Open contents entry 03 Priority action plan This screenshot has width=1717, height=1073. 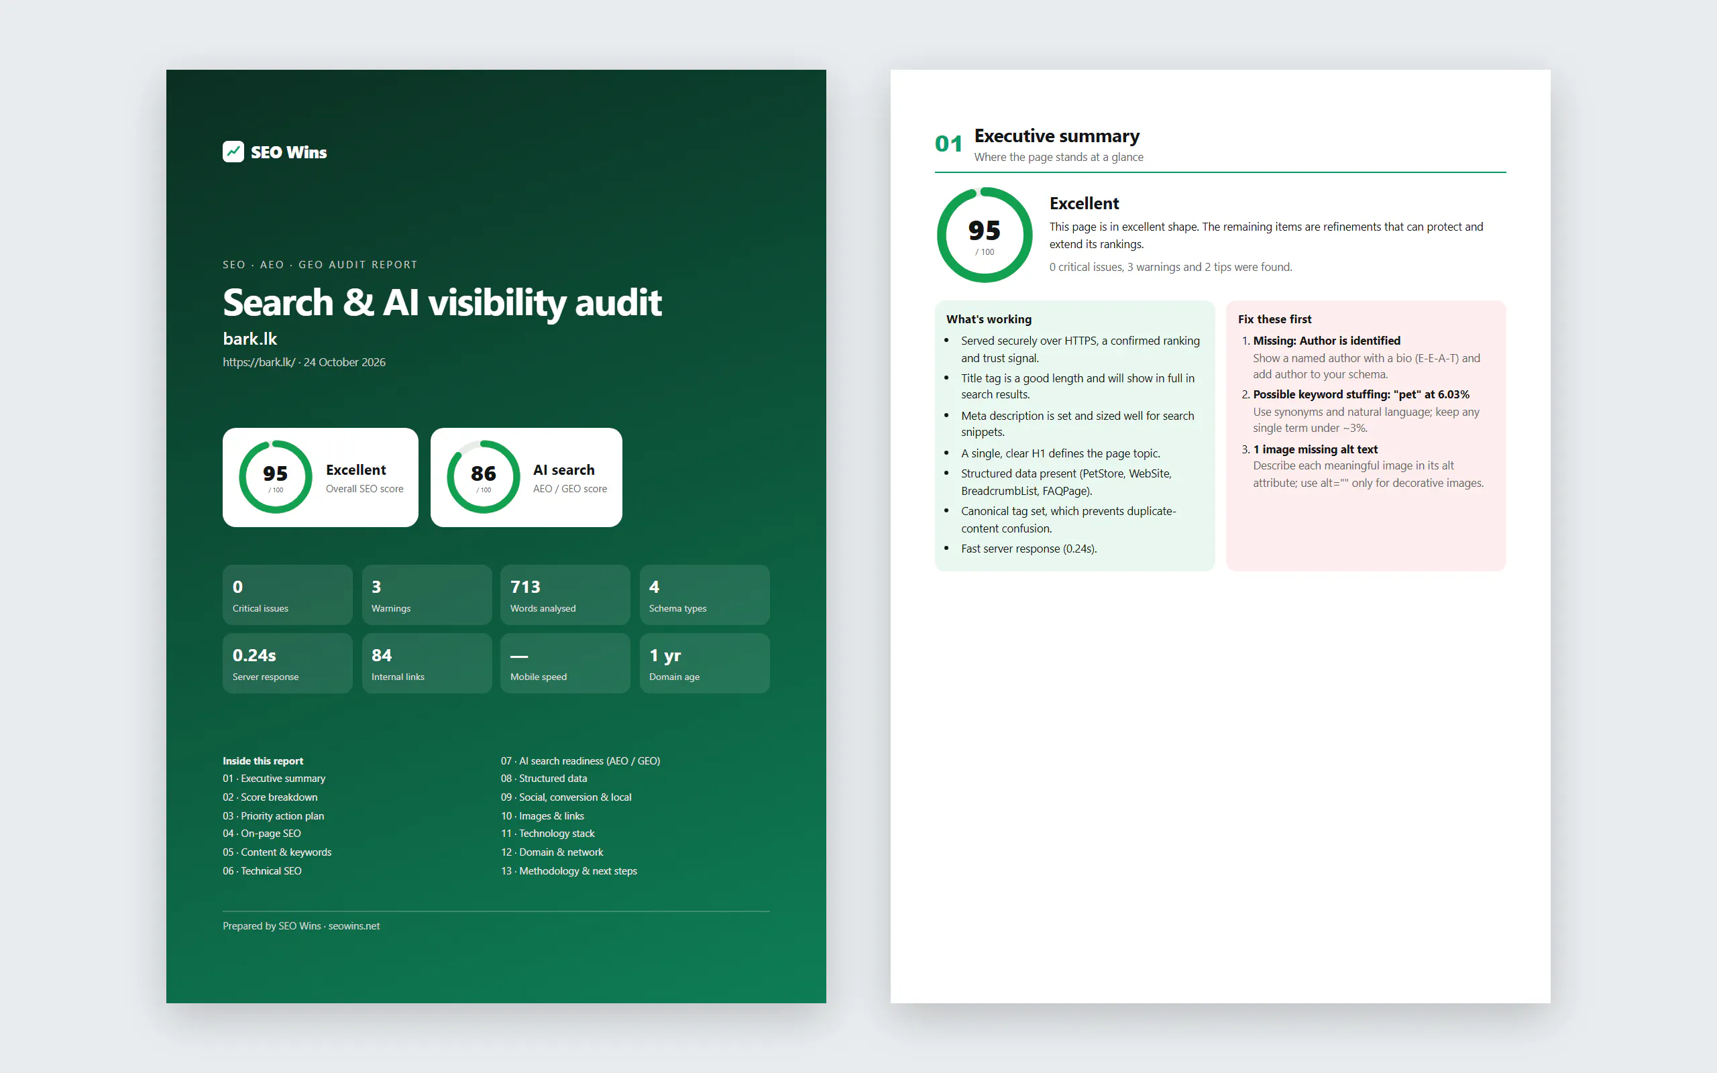pos(273,816)
